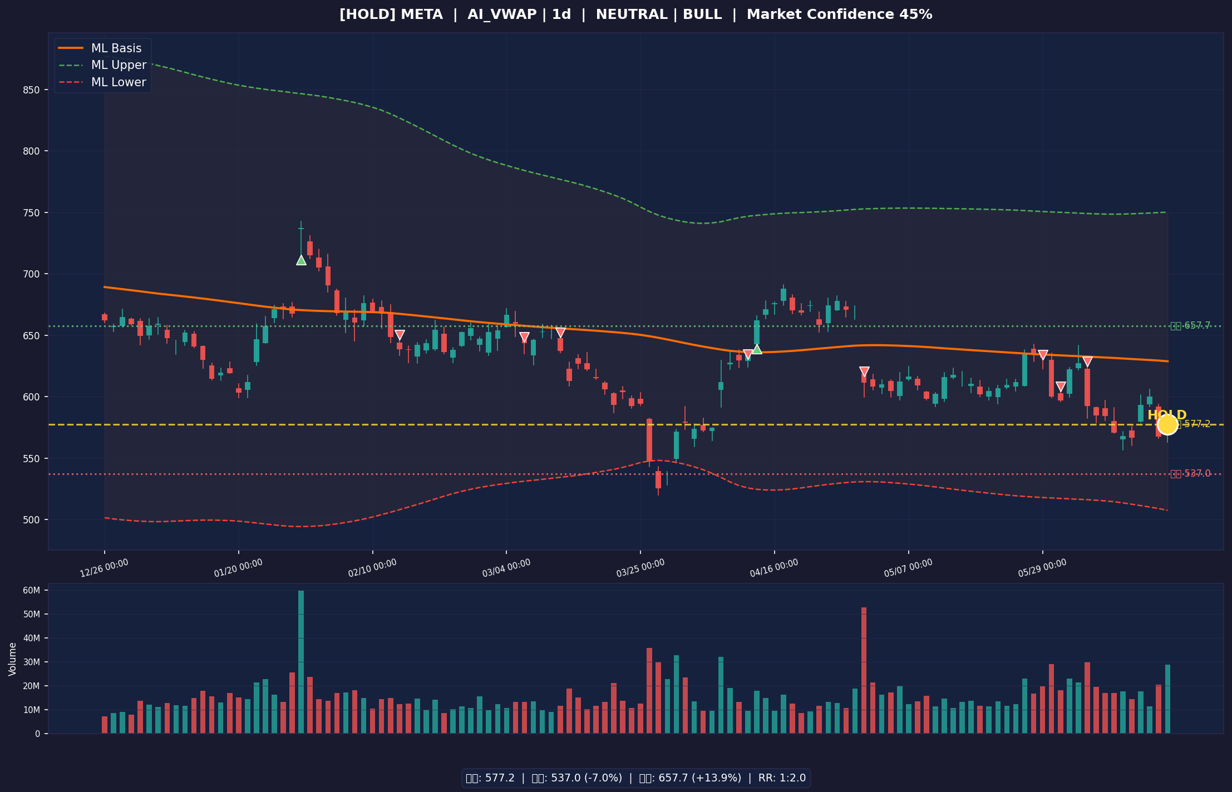1232x792 pixels.
Task: Click the yellow HOLD circle marker
Action: 1167,424
